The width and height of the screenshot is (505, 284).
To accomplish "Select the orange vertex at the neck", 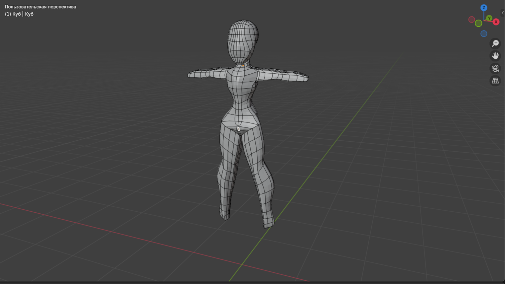I will click(x=243, y=66).
